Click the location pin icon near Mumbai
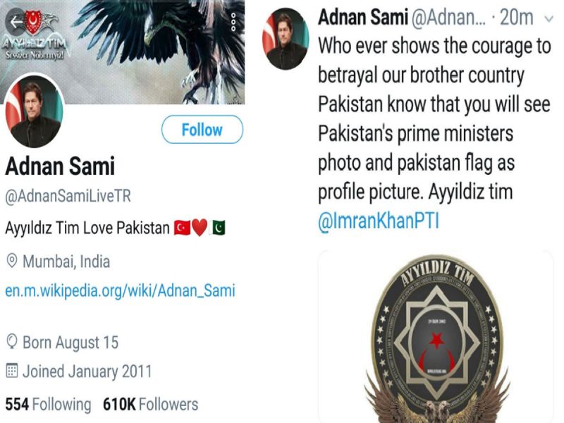Screen dimensions: 564x423 coord(11,261)
